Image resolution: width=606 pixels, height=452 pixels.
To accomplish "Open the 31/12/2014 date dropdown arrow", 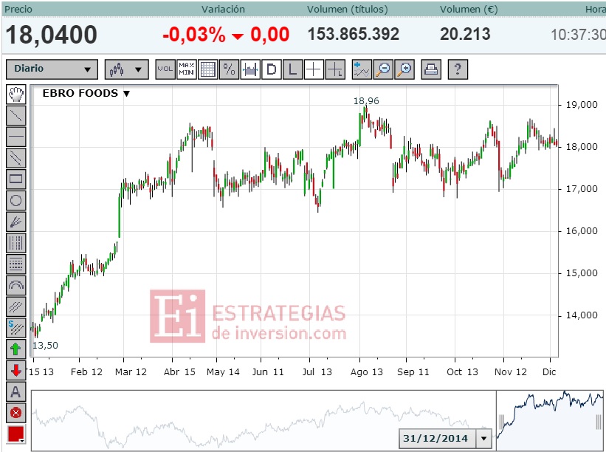I will point(483,439).
